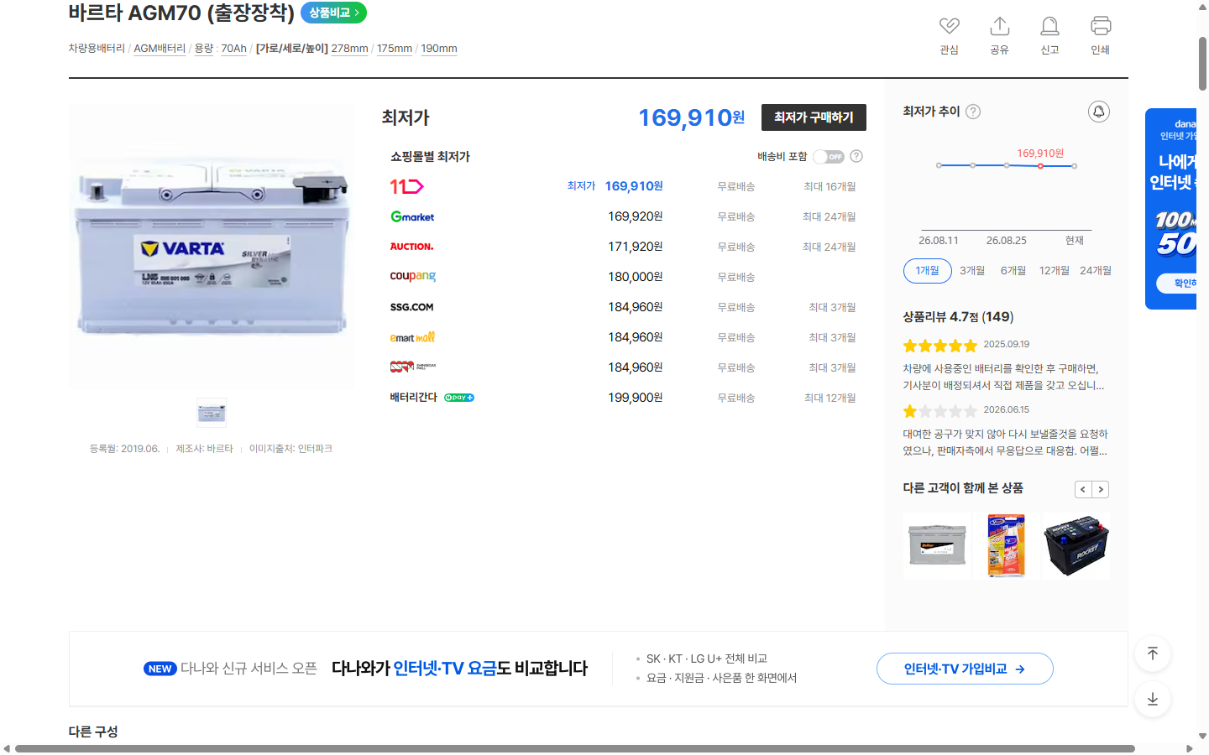Select the 24개월 price trend tab

point(1096,271)
